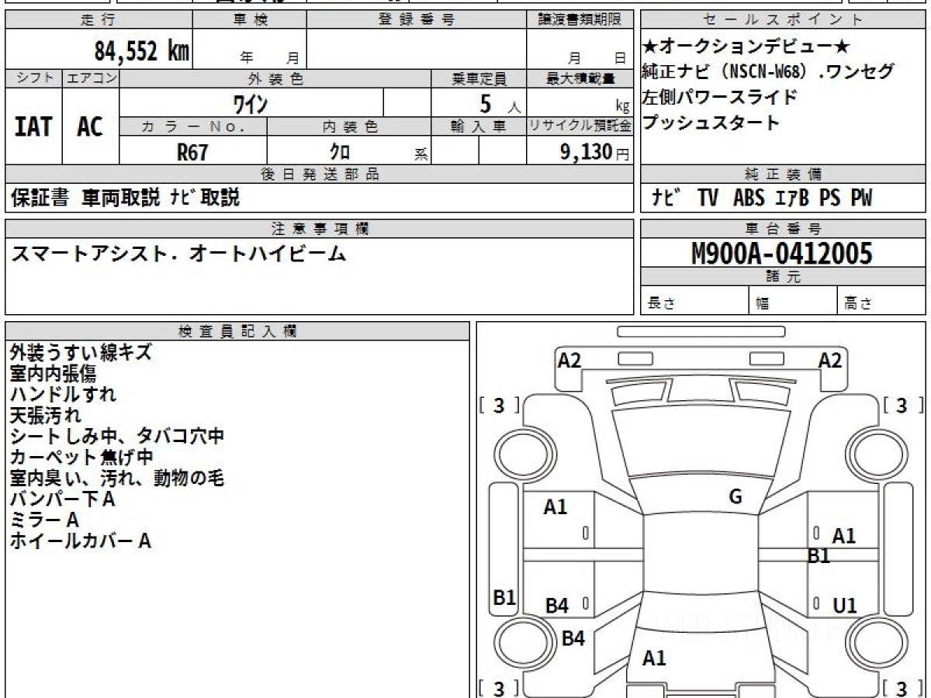Viewport: 931px width, 698px height.
Task: Click the 高さ dimension label
Action: [x=858, y=304]
